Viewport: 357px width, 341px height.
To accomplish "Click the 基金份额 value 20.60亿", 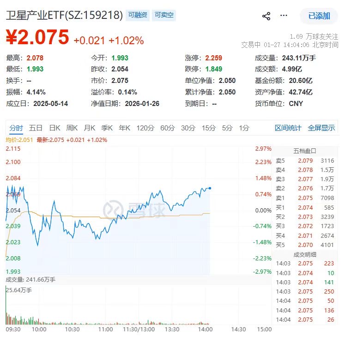I will (x=301, y=81).
